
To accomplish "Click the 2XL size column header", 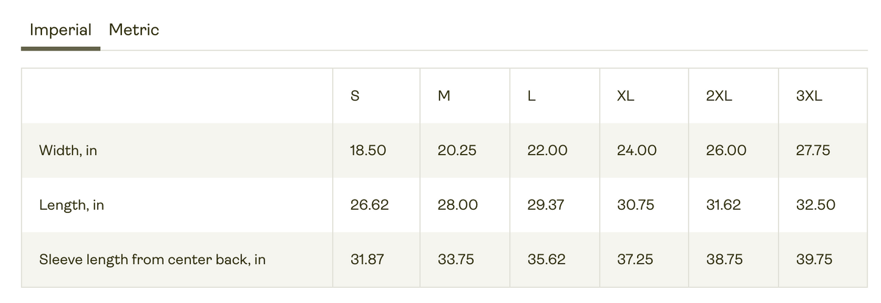I will tap(719, 96).
